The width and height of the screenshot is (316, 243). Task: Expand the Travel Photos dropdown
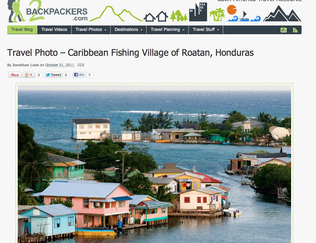91,30
